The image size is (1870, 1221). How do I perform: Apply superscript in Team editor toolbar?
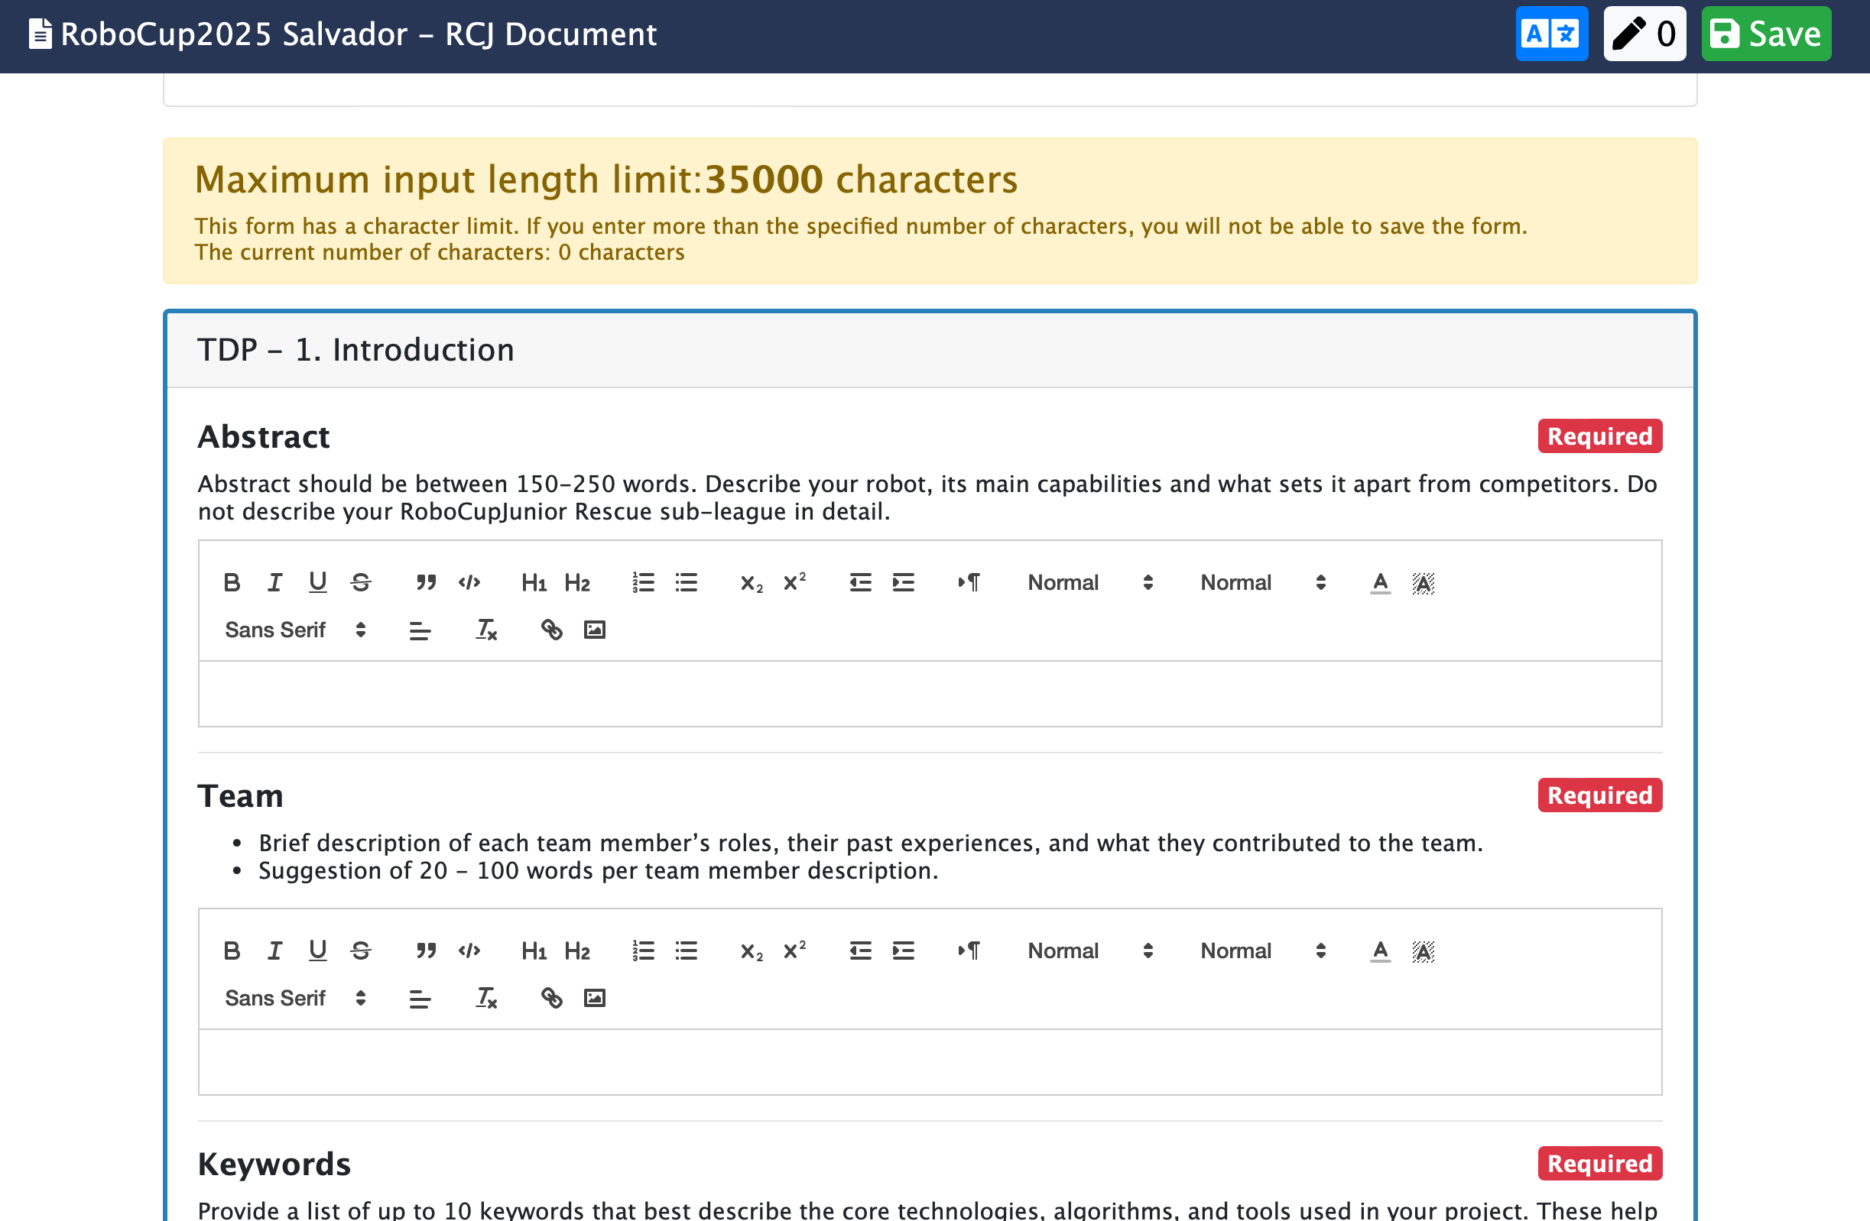[794, 951]
